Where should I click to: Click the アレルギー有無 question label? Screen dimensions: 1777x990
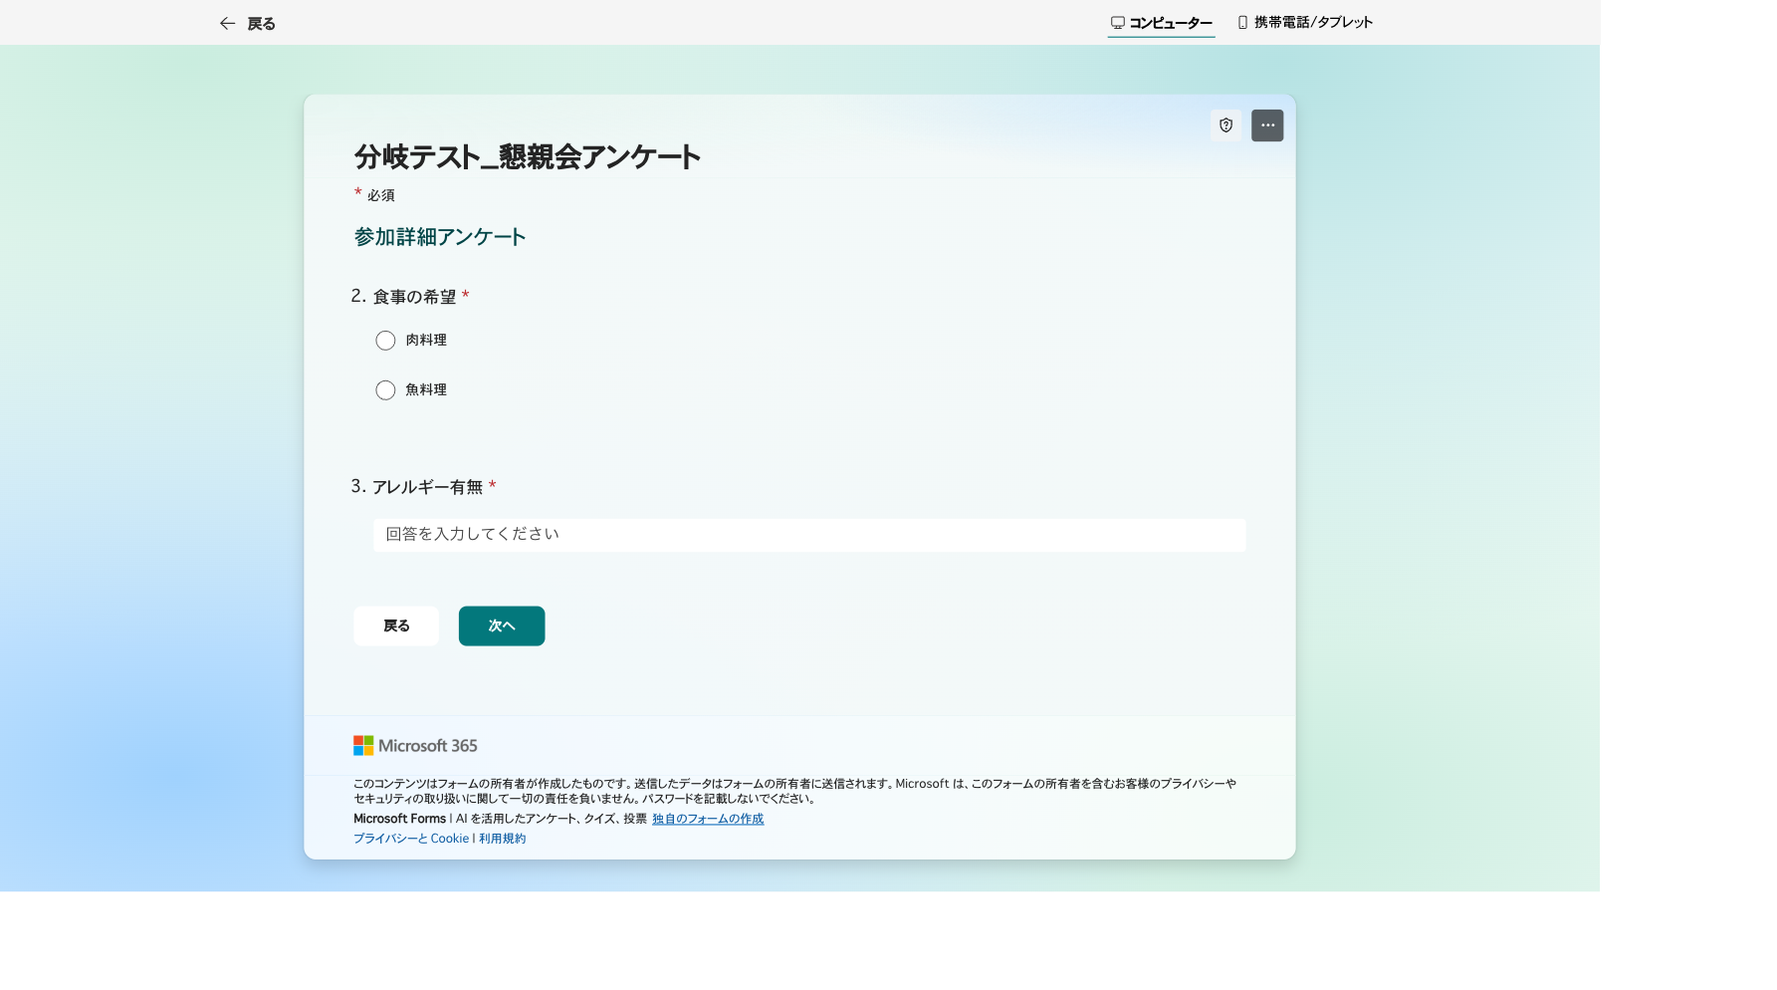click(427, 487)
